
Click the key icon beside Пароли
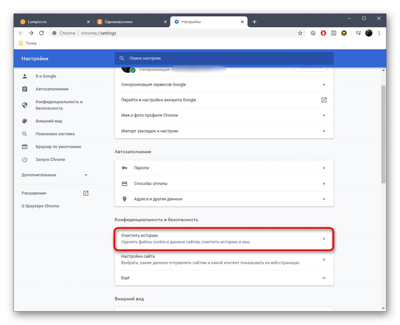pos(125,168)
